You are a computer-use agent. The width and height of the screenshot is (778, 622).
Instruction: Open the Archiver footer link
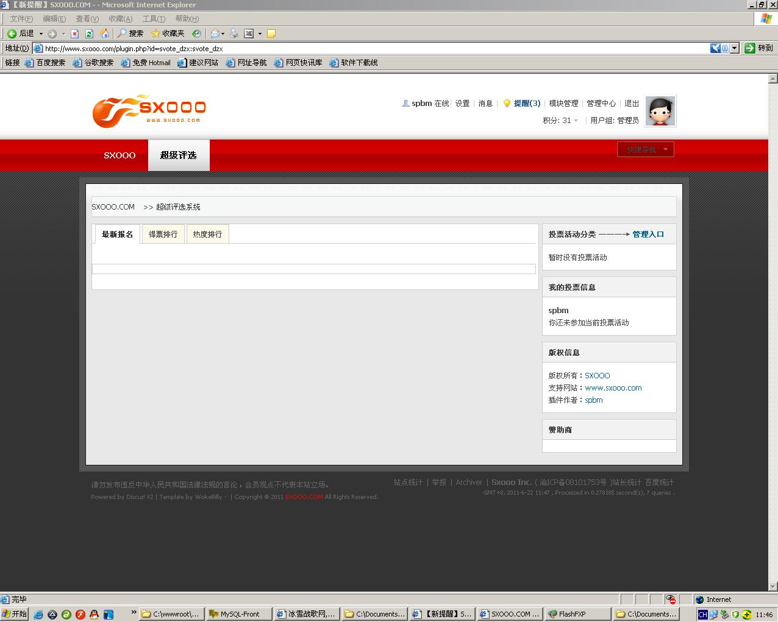[x=469, y=482]
